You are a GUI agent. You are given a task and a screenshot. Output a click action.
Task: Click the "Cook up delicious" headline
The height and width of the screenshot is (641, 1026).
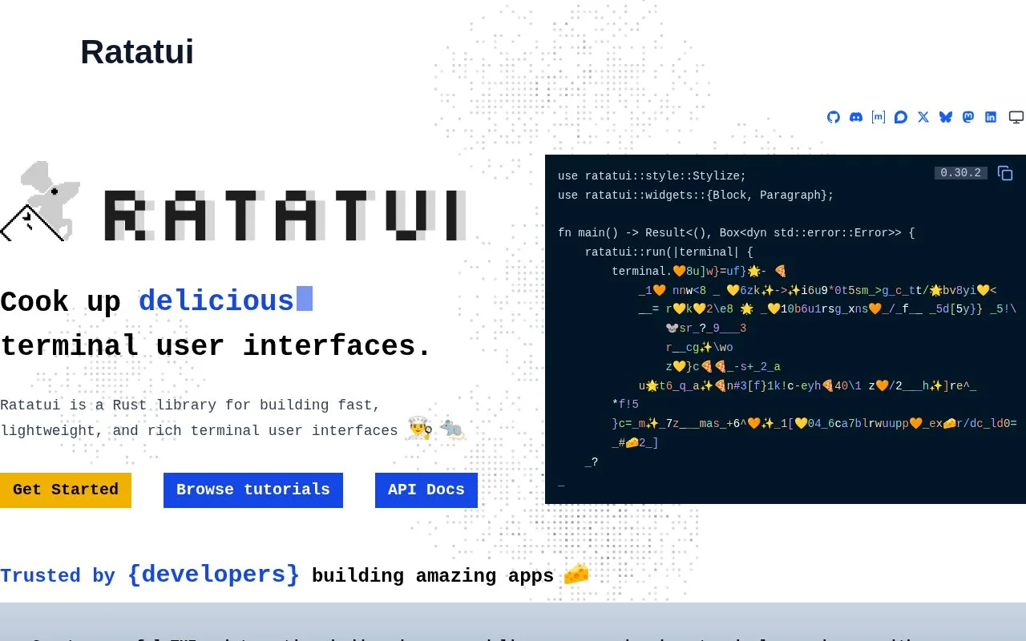pos(156,302)
